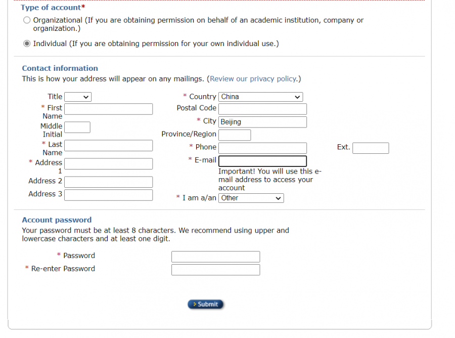Viewport: 455px width, 338px height.
Task: Open the Title dropdown
Action: [78, 97]
